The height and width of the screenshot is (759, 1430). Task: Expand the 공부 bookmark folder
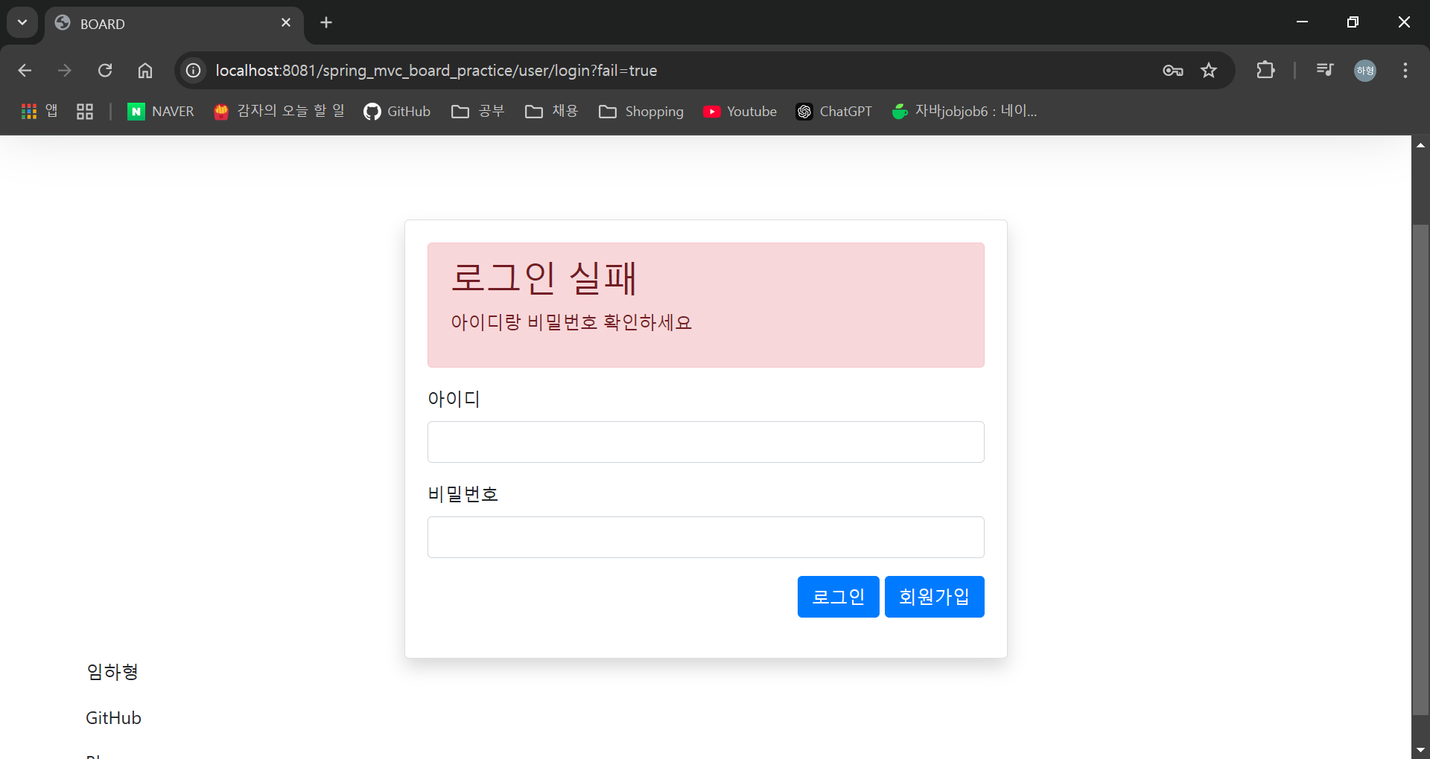pos(478,112)
